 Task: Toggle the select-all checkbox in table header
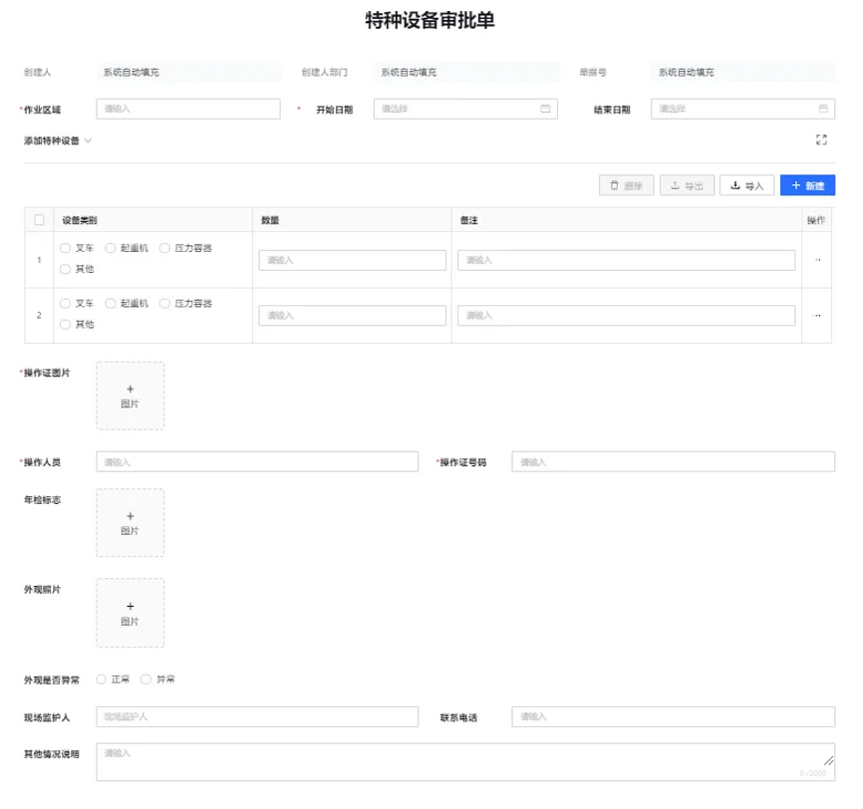[x=41, y=220]
